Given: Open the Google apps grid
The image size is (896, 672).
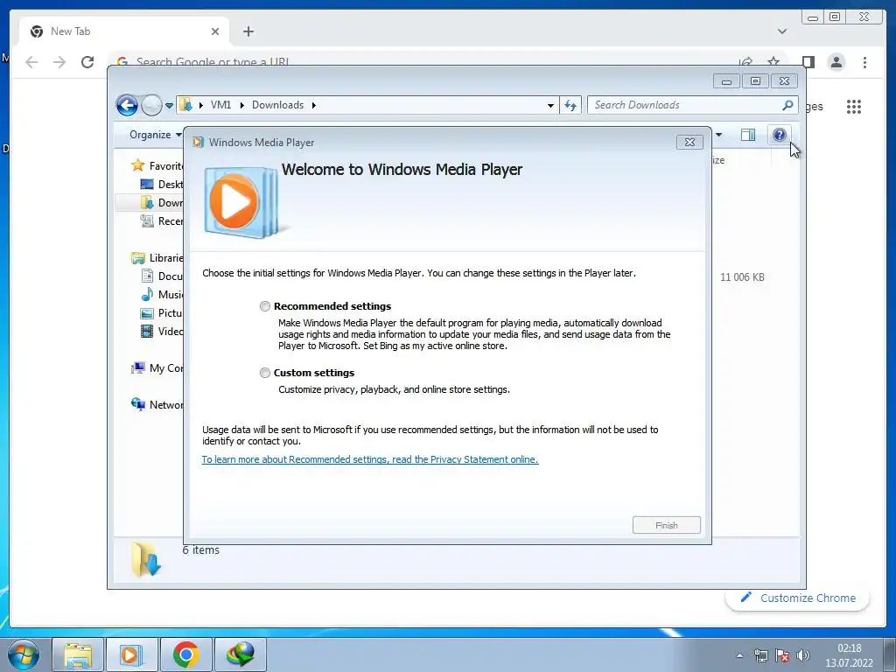Looking at the screenshot, I should 854,107.
